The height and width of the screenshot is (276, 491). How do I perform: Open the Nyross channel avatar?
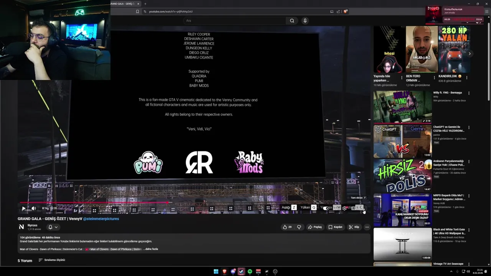21,227
